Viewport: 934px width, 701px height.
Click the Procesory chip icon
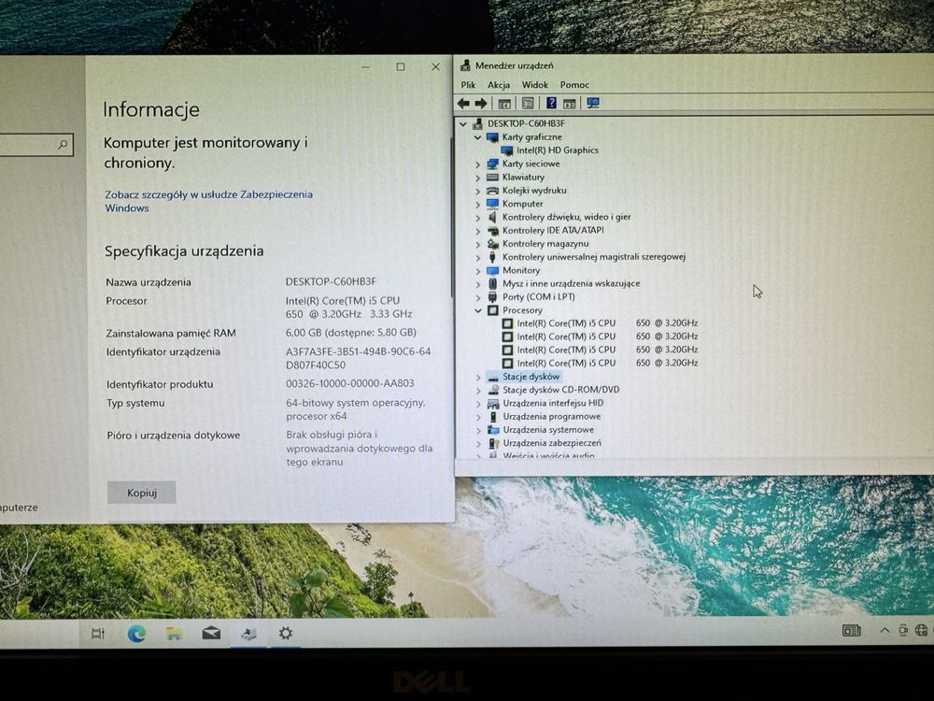[492, 310]
